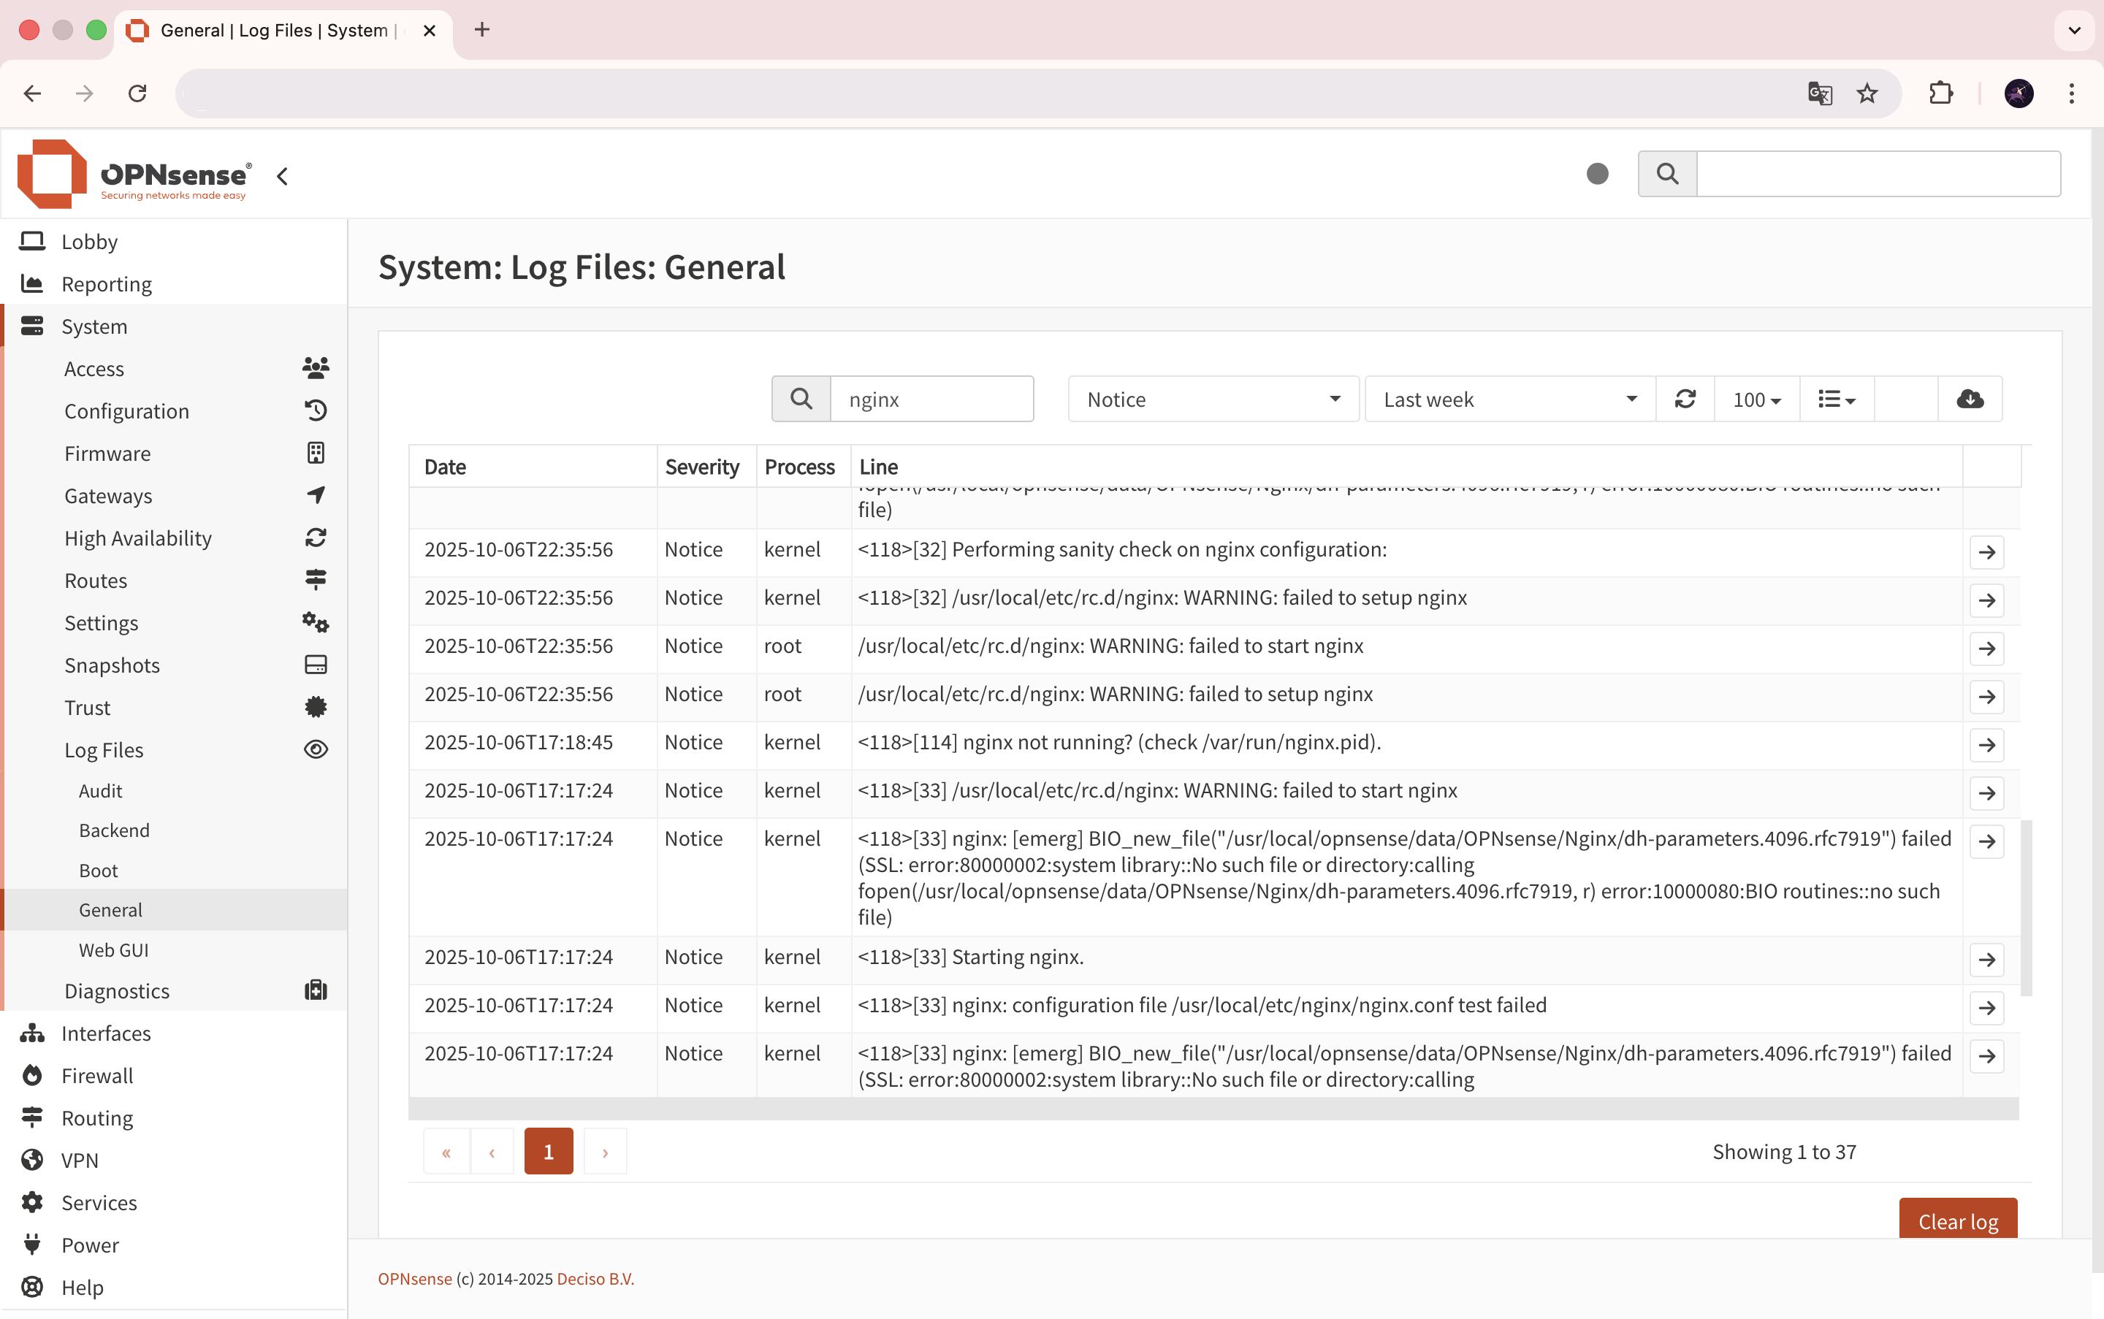This screenshot has width=2104, height=1319.
Task: Click the nginx log search field
Action: (931, 399)
